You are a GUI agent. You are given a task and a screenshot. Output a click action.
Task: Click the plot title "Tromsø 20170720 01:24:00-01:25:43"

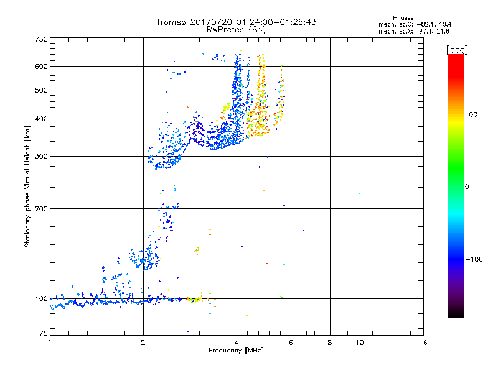point(236,22)
